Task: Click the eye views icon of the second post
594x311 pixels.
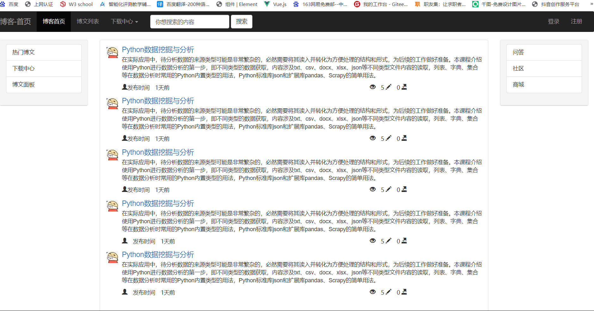Action: pyautogui.click(x=373, y=138)
